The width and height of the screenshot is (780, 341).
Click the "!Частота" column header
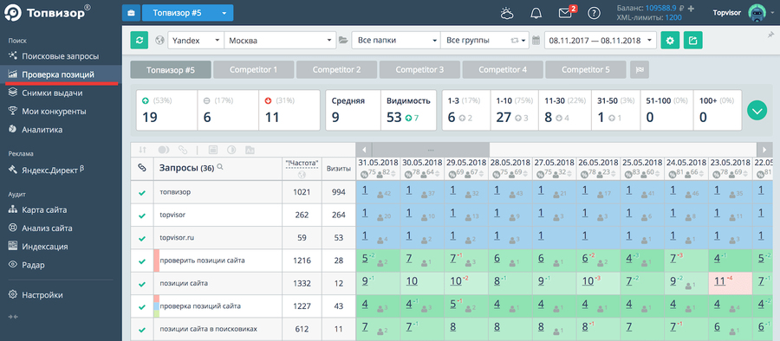tap(302, 169)
